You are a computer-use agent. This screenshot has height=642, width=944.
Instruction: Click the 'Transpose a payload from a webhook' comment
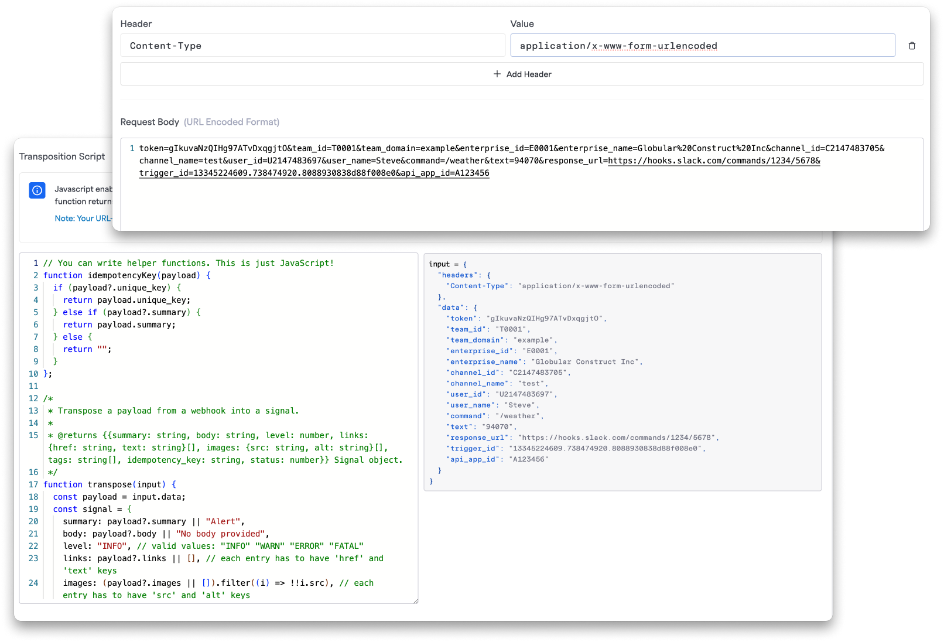(173, 411)
